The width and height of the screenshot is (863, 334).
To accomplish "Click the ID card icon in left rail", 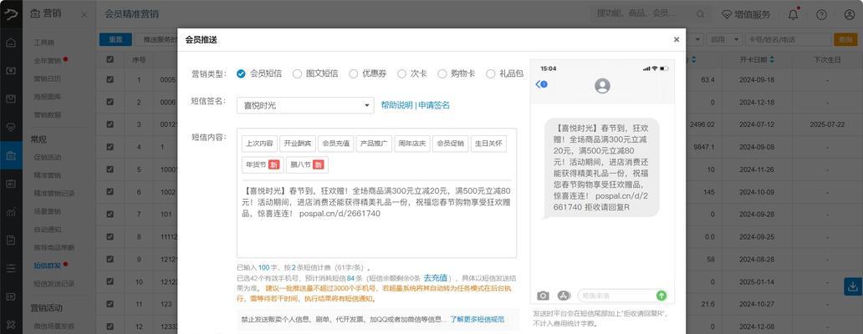I will (x=11, y=184).
